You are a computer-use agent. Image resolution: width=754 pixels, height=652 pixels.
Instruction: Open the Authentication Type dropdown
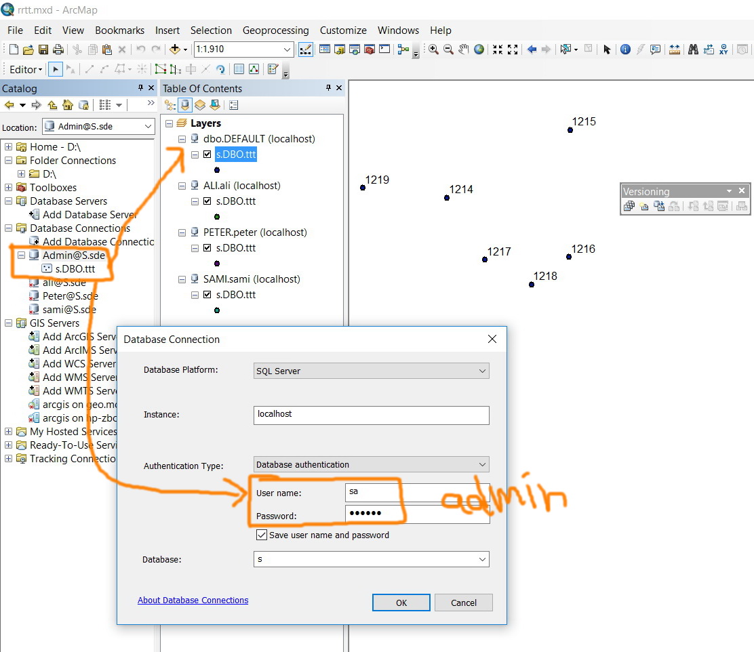pyautogui.click(x=482, y=464)
